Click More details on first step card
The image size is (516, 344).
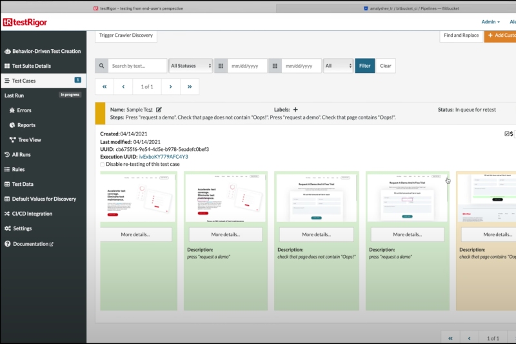pyautogui.click(x=135, y=235)
